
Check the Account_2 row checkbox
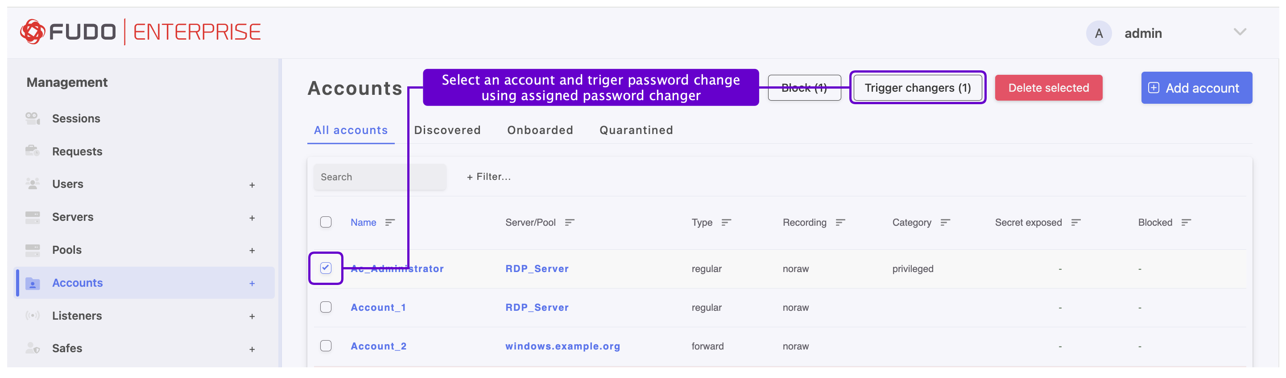(326, 345)
